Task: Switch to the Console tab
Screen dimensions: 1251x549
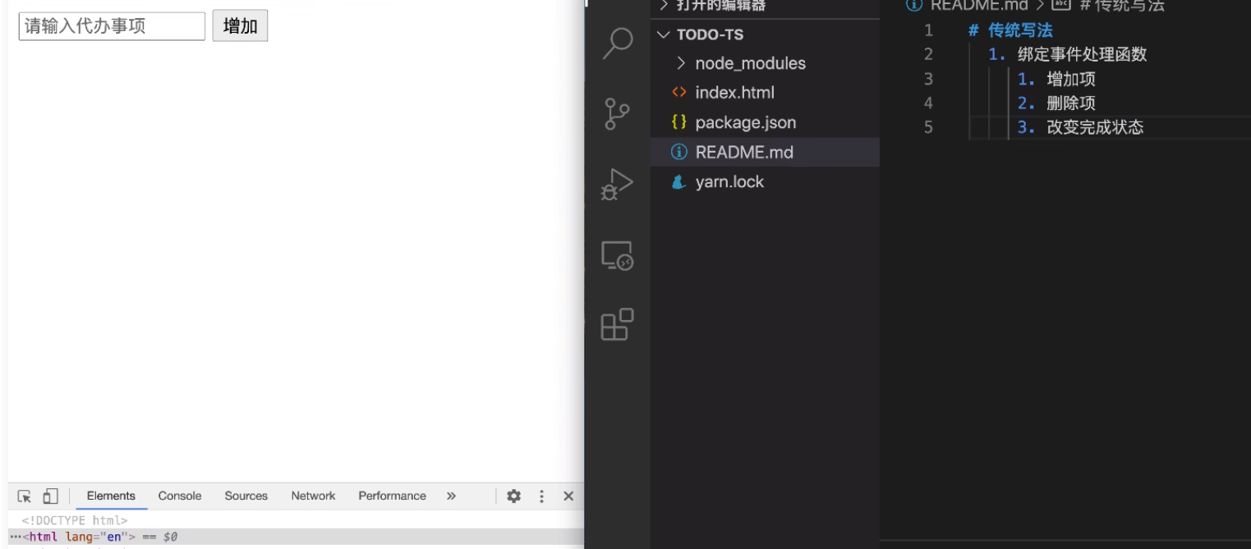Action: [x=180, y=496]
